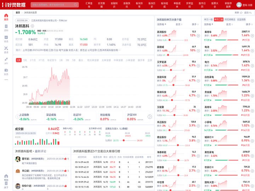The height and width of the screenshot is (191, 255).
Task: Add 高测股份 with its plus icon
Action: coord(198,36)
